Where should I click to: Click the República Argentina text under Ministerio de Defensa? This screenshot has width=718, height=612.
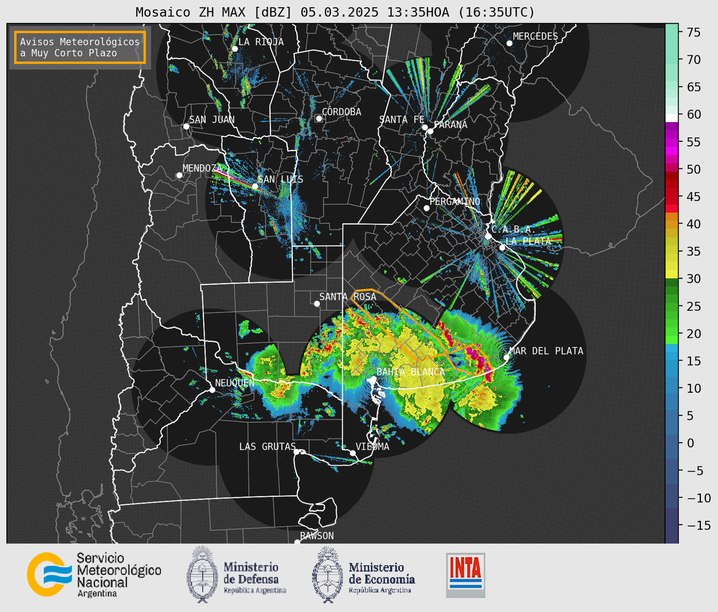255,591
